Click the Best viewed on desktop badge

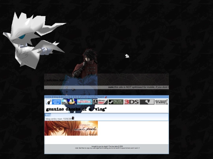pyautogui.click(x=161, y=102)
